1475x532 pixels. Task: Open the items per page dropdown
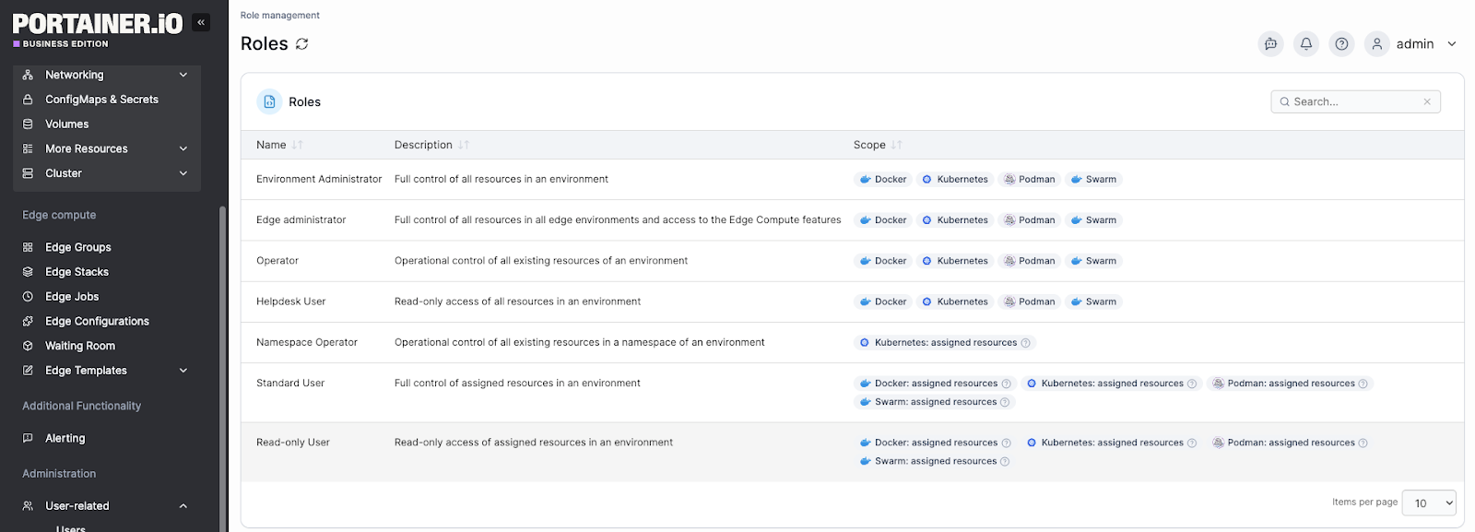click(x=1428, y=502)
